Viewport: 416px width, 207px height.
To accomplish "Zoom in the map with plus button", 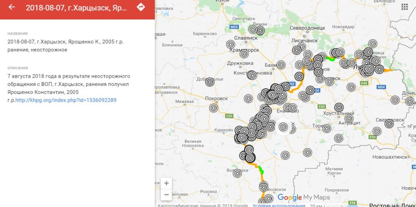I will coord(166,183).
